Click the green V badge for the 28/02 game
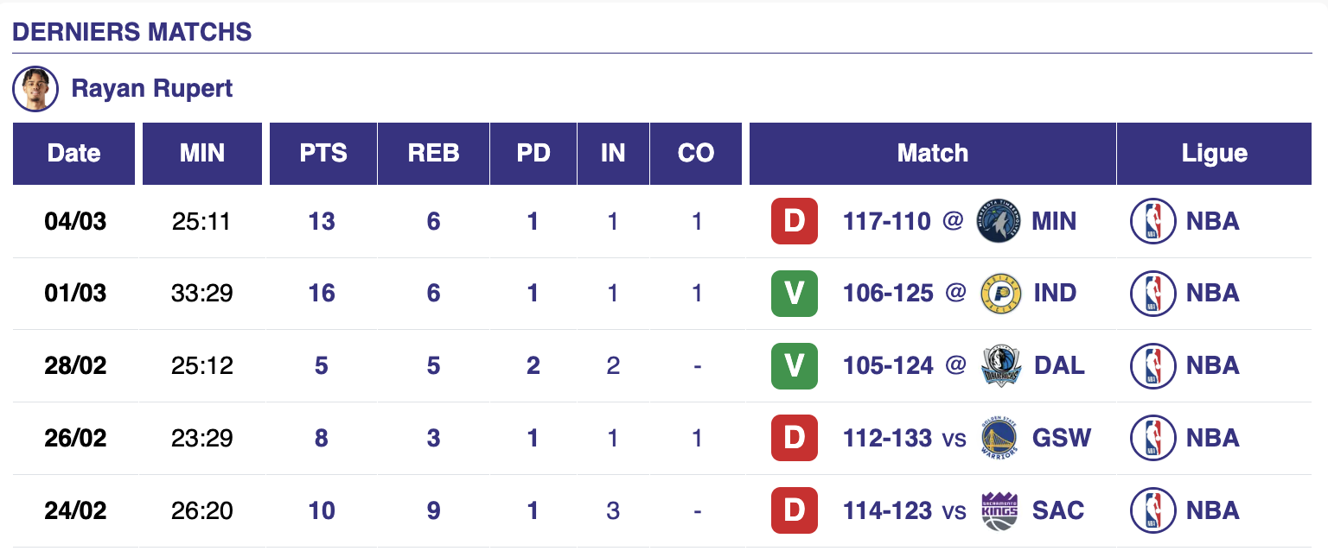1328x551 pixels. 794,366
